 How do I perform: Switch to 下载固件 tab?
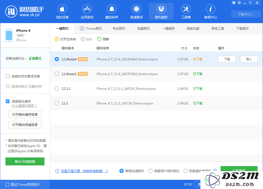242,28
